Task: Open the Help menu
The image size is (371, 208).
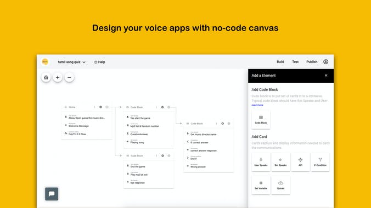Action: coord(100,62)
